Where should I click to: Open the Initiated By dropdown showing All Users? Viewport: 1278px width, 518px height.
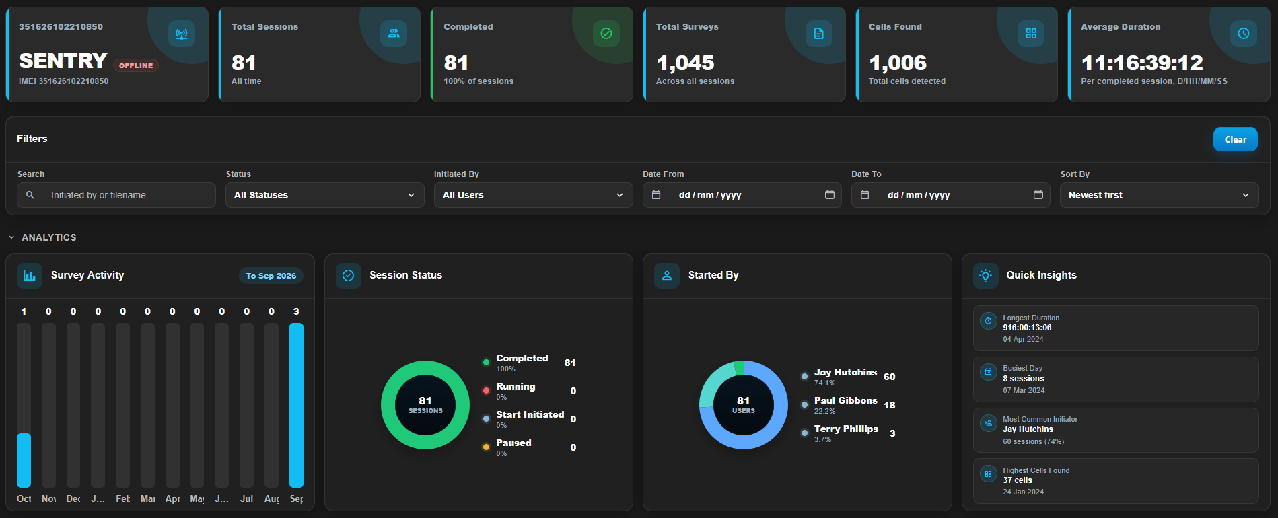tap(534, 195)
